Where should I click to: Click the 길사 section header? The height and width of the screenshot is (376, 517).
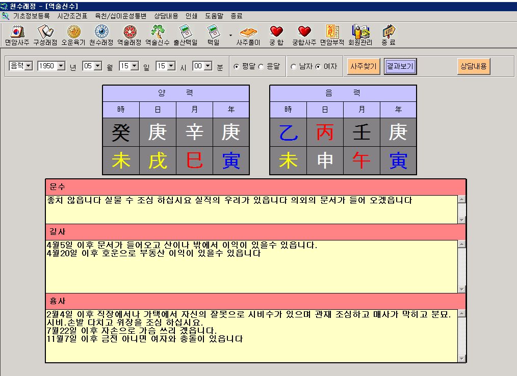[255, 232]
